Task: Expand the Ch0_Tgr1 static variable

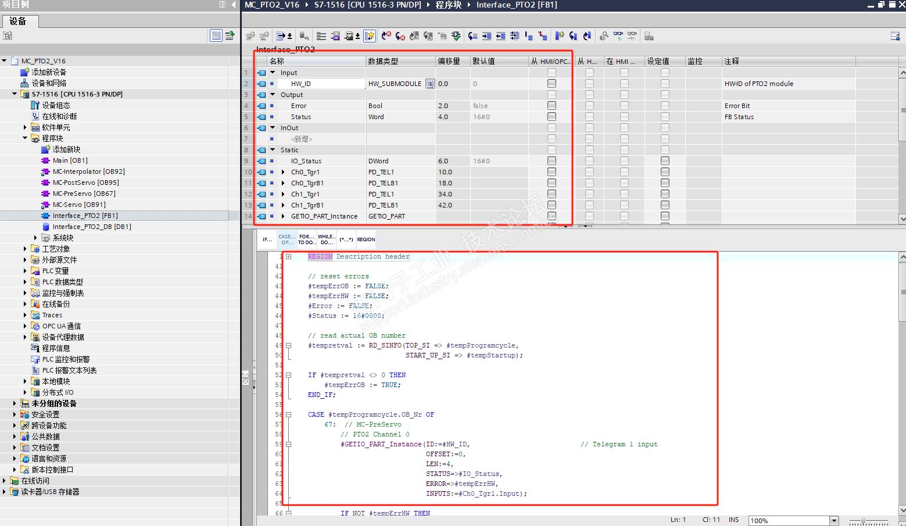Action: 283,172
